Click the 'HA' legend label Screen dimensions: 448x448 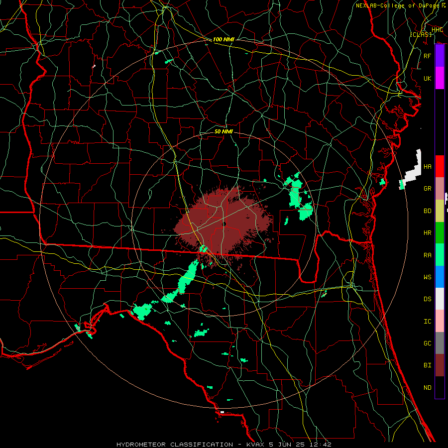(x=427, y=167)
